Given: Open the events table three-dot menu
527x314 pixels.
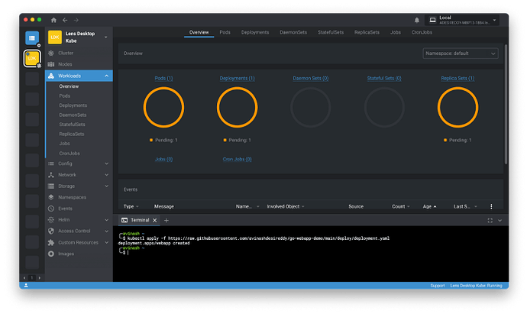Looking at the screenshot, I should (491, 206).
